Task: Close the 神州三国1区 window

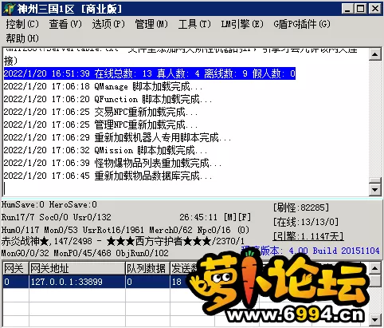Action: point(375,9)
